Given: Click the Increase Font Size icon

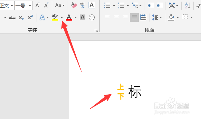Looking at the screenshot, I should [x=38, y=5].
